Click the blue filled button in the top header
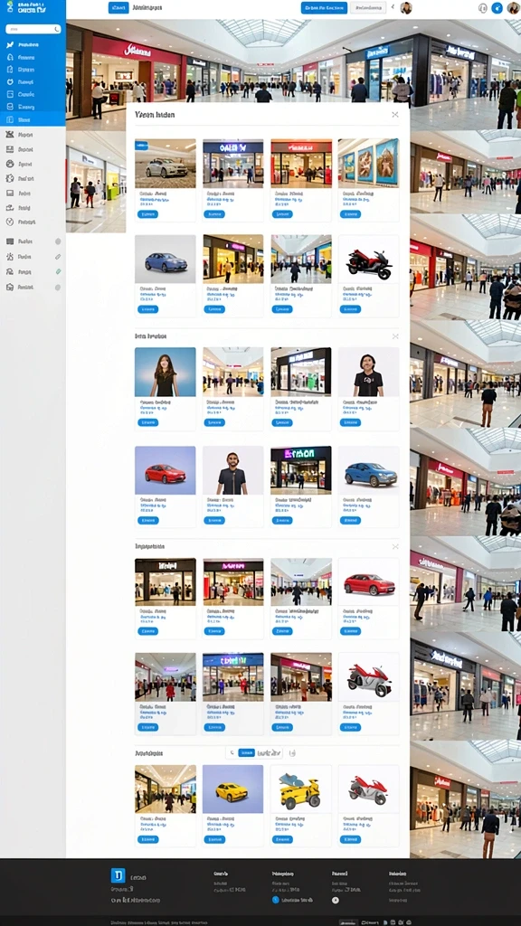Screen dimensions: 521x926 click(x=325, y=7)
